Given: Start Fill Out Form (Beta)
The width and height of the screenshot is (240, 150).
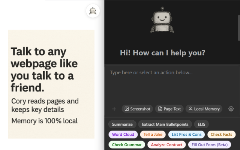Looking at the screenshot, I should point(212,144).
